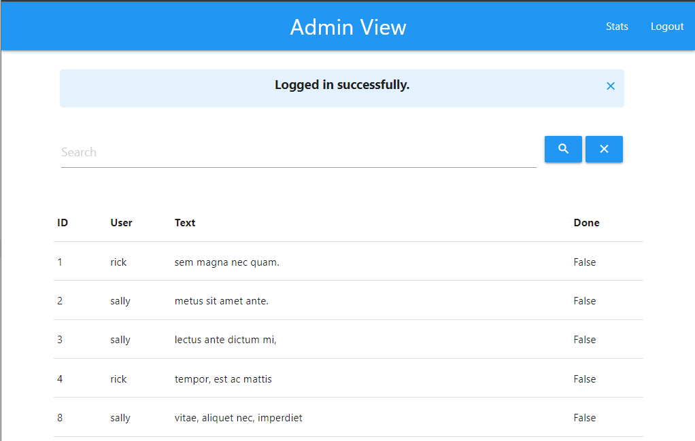Open the Stats page
This screenshot has height=441, width=695.
coord(617,27)
